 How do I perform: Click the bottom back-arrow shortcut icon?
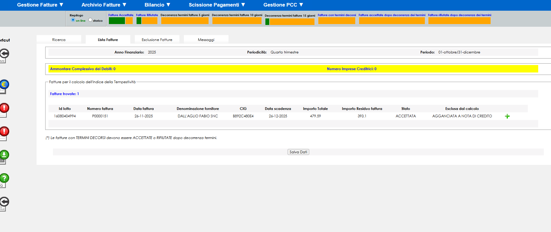point(4,202)
